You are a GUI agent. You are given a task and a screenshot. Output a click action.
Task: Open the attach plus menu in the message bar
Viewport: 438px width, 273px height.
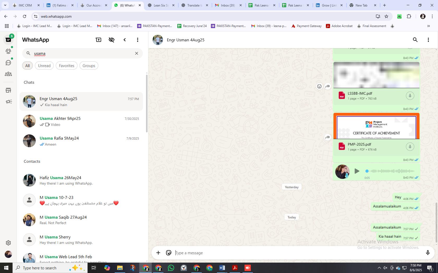point(158,253)
